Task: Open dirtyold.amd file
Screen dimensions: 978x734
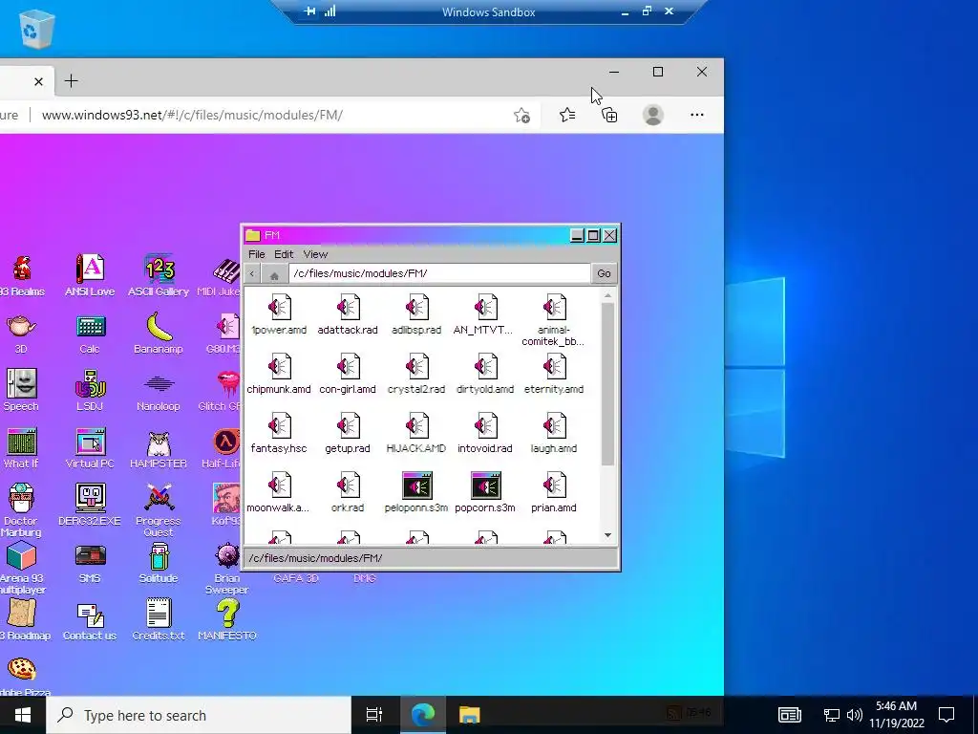Action: click(484, 374)
